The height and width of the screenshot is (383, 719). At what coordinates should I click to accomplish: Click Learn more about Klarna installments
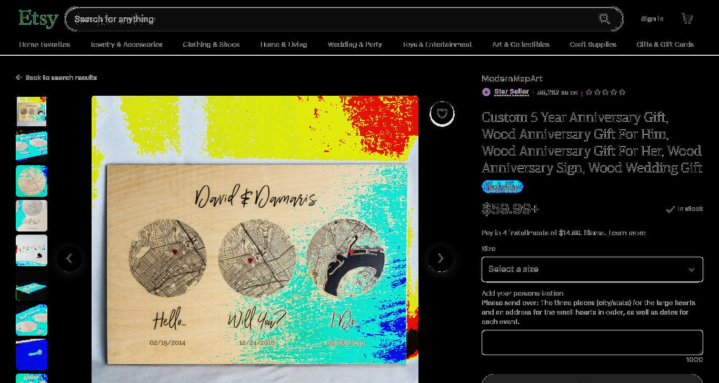point(627,233)
